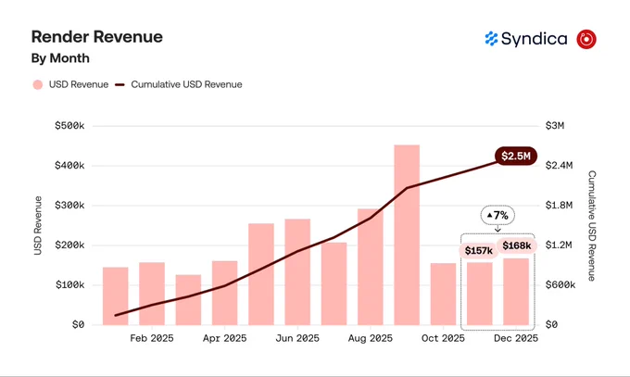This screenshot has height=377, width=630.
Task: Click the red Render logo icon
Action: [x=586, y=39]
